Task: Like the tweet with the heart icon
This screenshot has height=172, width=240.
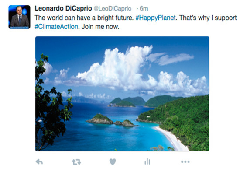Action: pyautogui.click(x=113, y=162)
